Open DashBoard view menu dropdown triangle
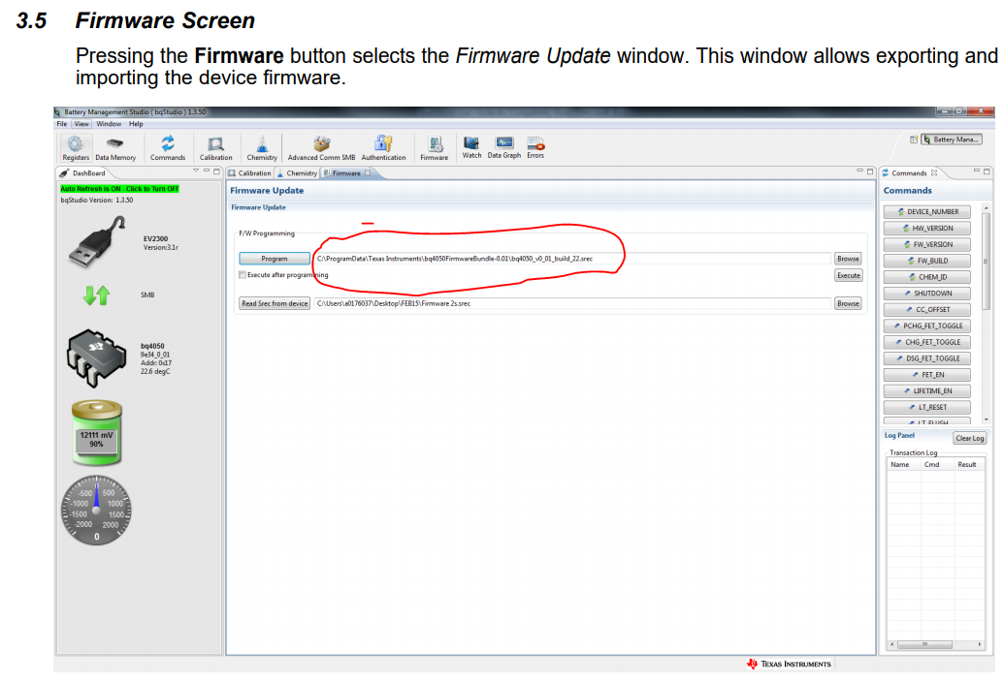Screen dimensions: 1004x683 click(196, 171)
